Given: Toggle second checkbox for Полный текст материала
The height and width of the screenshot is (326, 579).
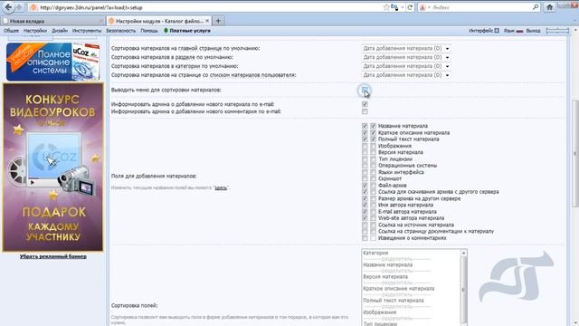Looking at the screenshot, I should (374, 139).
